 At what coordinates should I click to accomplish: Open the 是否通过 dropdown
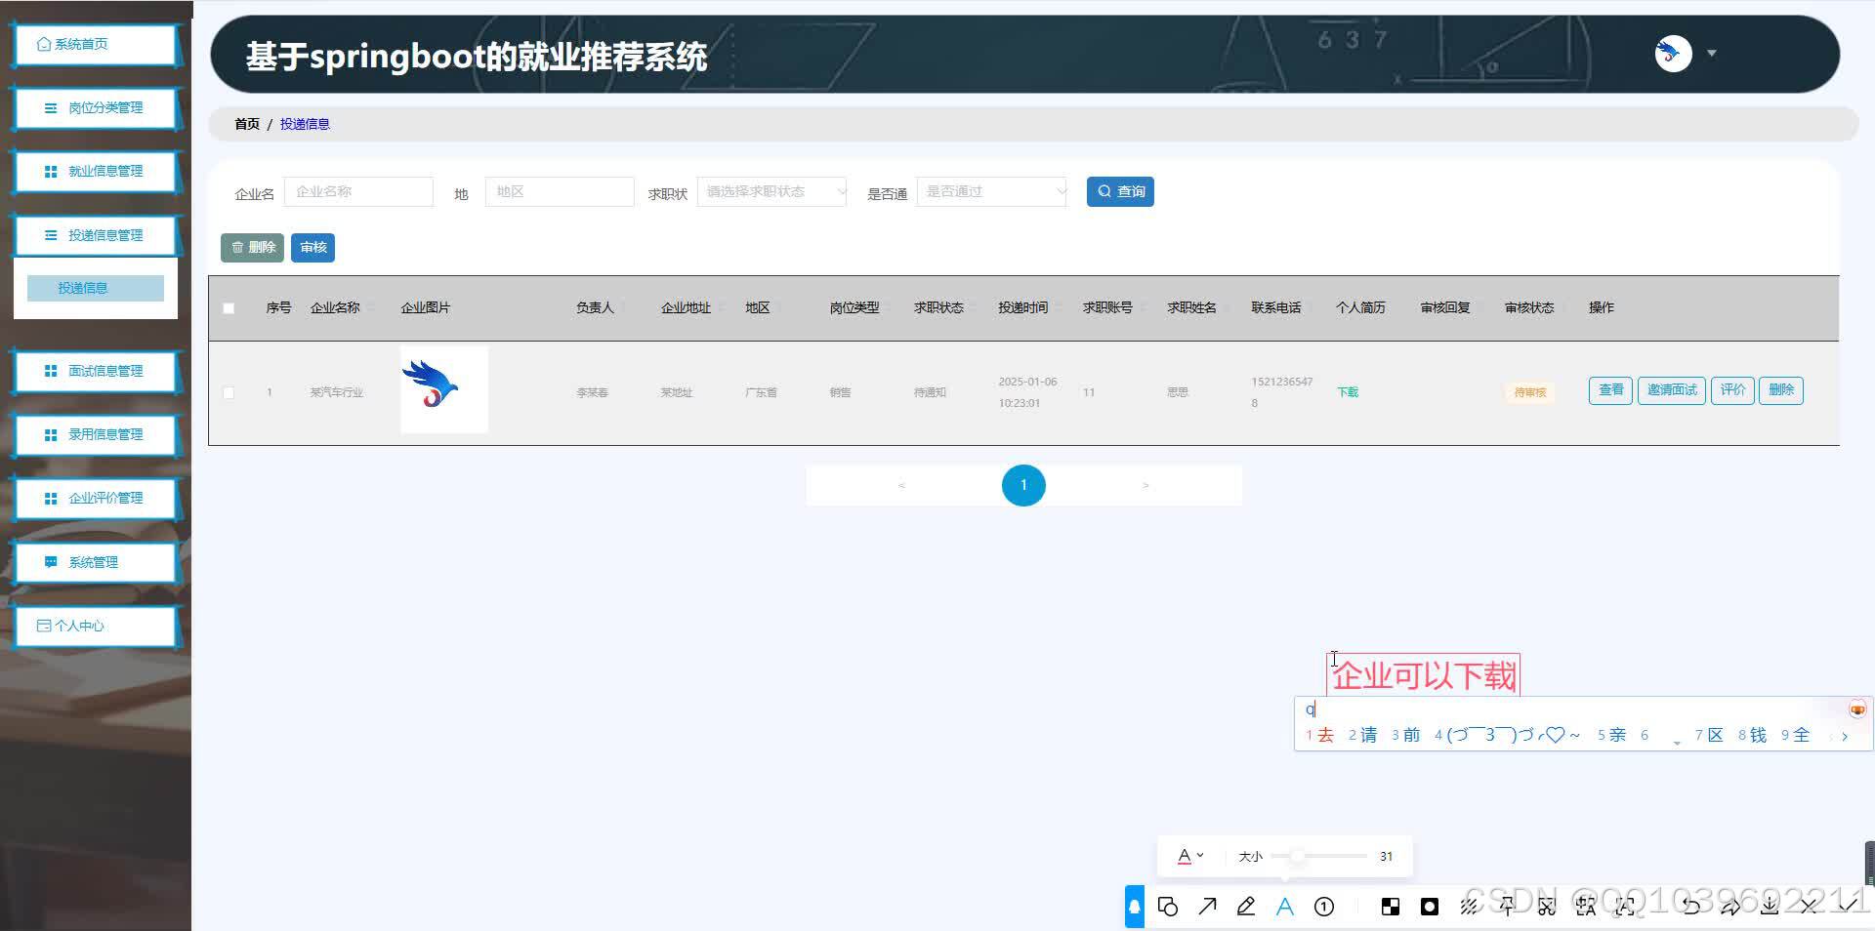click(x=991, y=191)
